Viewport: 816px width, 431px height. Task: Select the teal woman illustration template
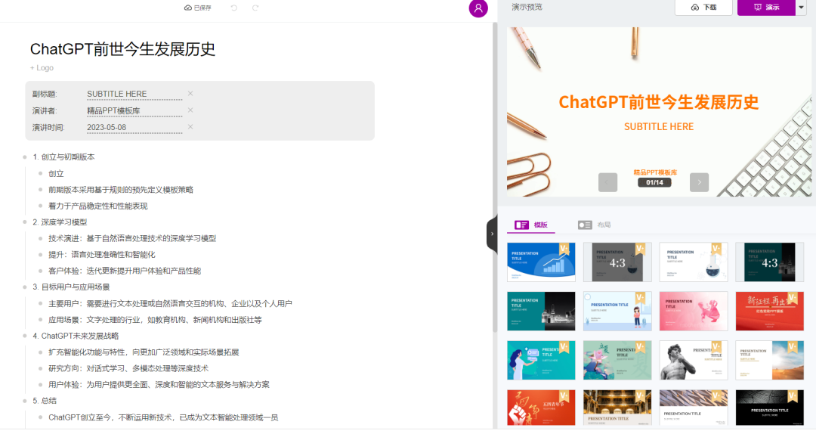click(x=541, y=360)
